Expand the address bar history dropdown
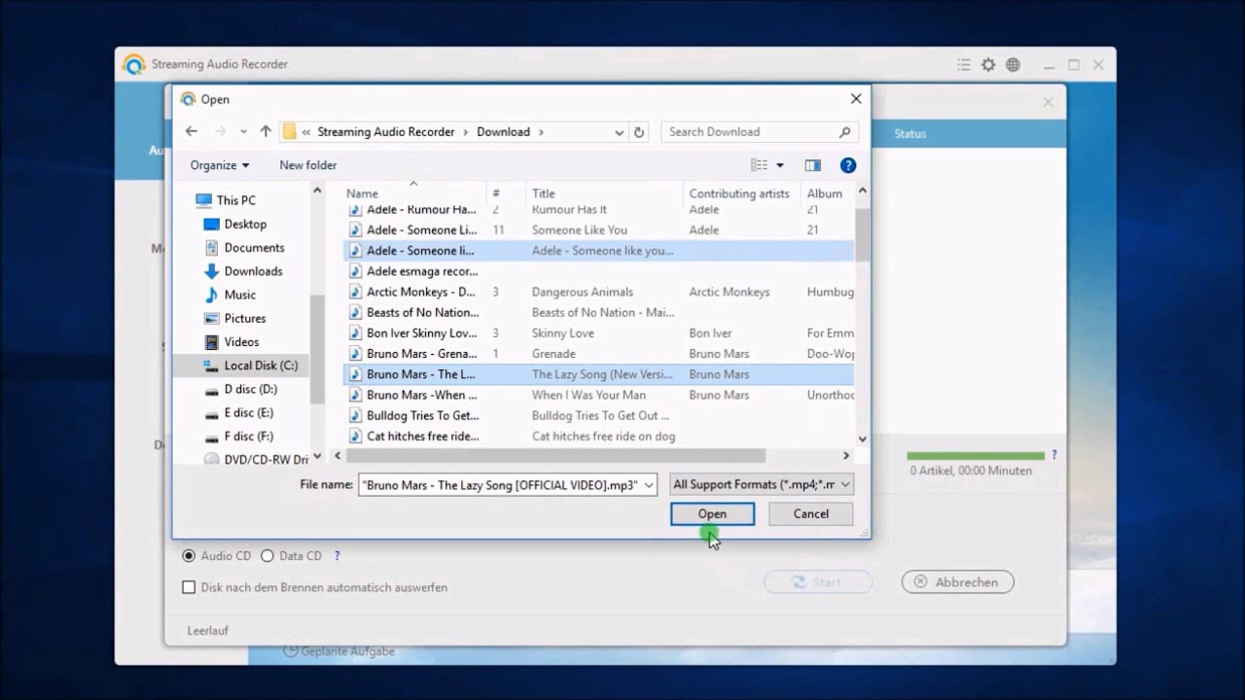The image size is (1245, 700). click(619, 132)
